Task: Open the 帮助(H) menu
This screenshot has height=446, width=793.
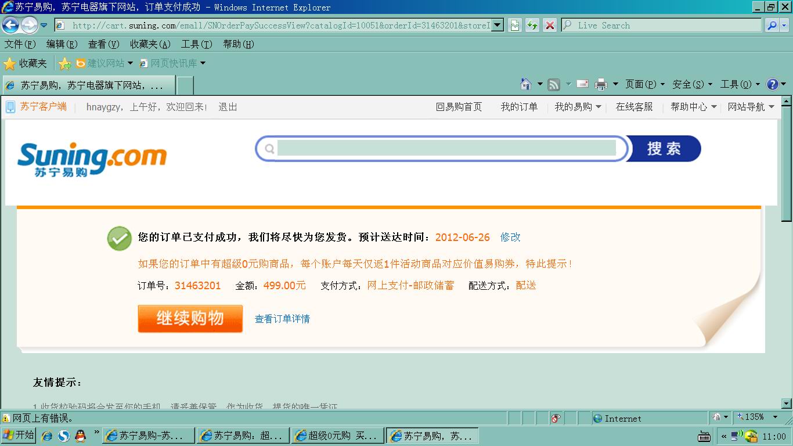Action: 239,44
